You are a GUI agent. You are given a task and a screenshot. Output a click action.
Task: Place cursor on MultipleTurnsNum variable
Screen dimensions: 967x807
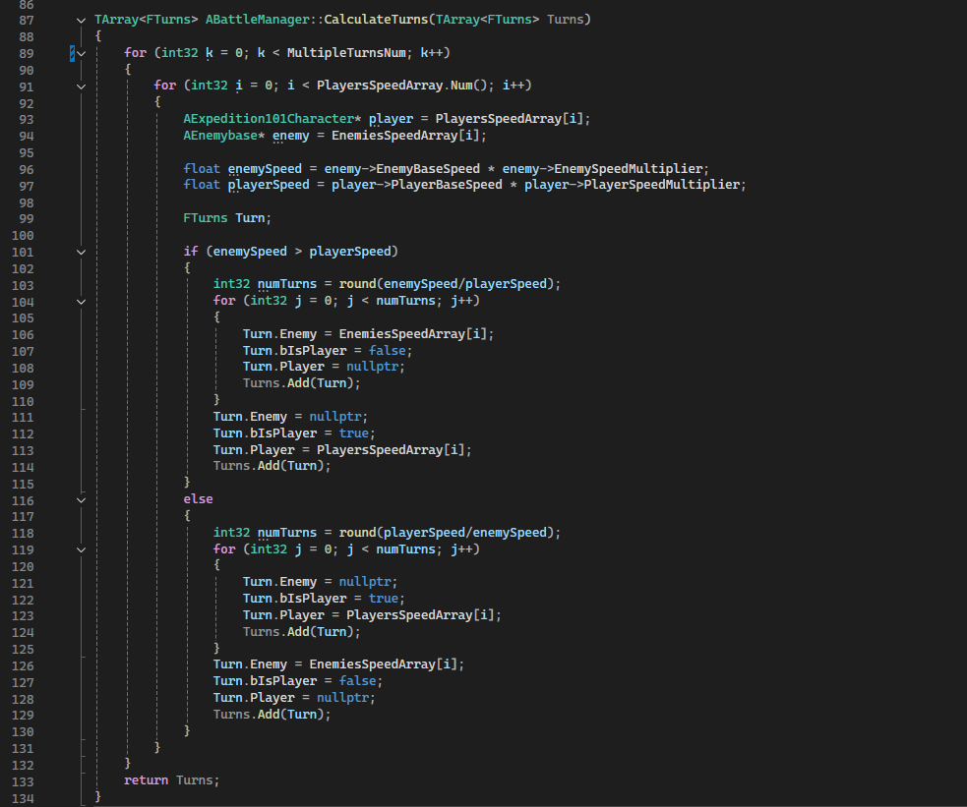click(x=341, y=53)
